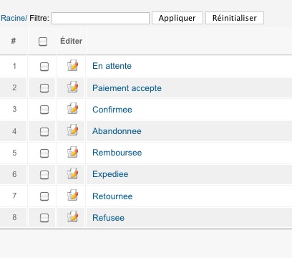Edit Expediee using its pencil icon
The width and height of the screenshot is (292, 258).
73,173
